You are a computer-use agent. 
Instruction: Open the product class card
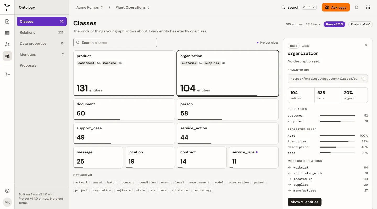tap(124, 73)
